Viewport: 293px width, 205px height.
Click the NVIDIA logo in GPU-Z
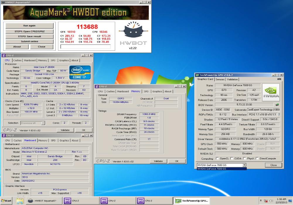pos(271,92)
